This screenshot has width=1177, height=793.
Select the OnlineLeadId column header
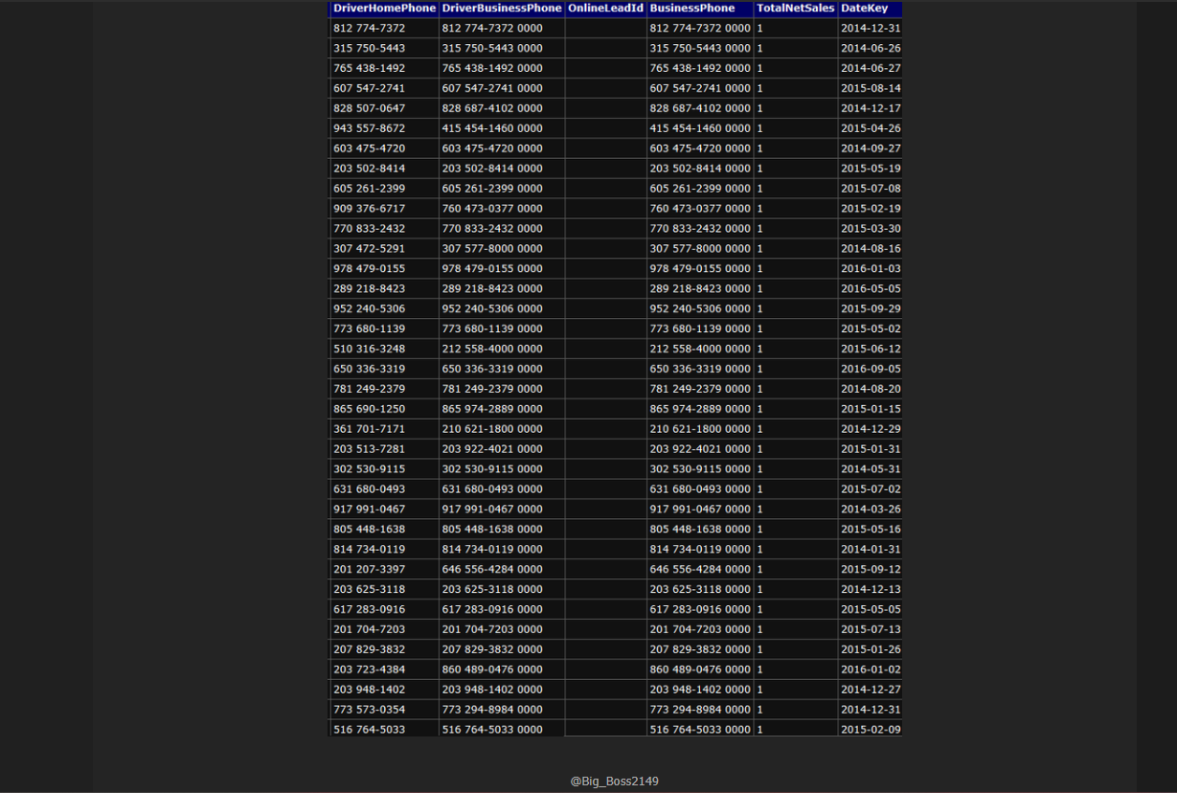tap(605, 8)
